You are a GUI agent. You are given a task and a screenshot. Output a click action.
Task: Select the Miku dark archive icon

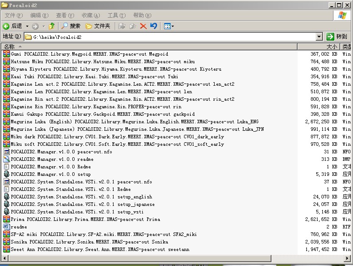pos(7,137)
